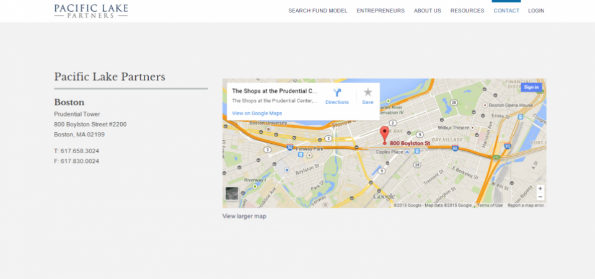Open the Search Fund Model menu
Image resolution: width=595 pixels, height=279 pixels.
(317, 11)
